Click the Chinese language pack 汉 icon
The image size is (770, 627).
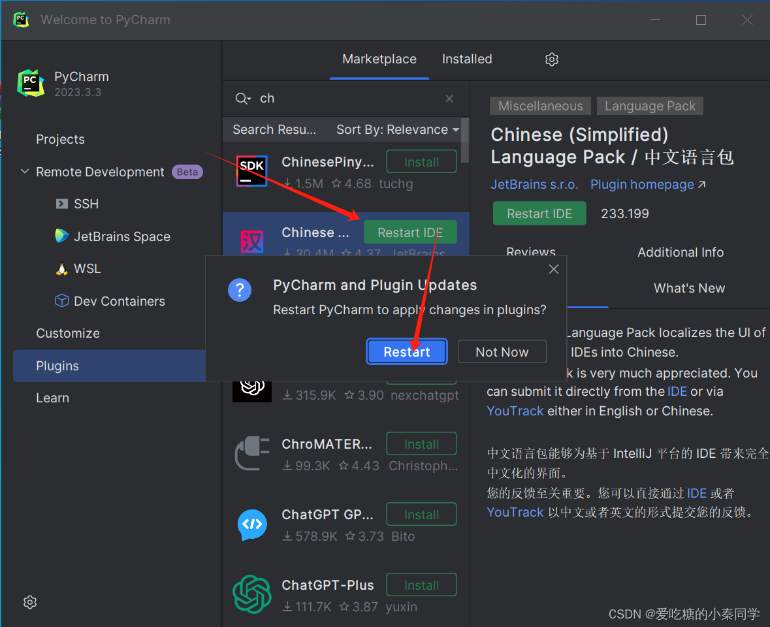pyautogui.click(x=252, y=242)
